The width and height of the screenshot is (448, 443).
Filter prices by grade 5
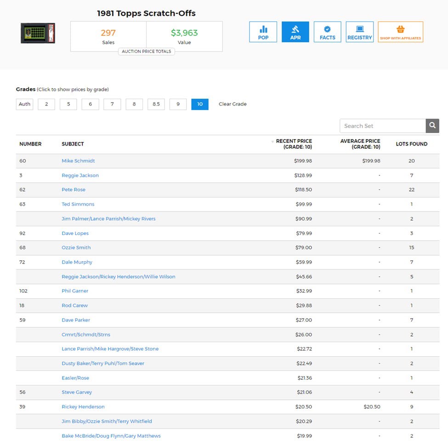[68, 104]
